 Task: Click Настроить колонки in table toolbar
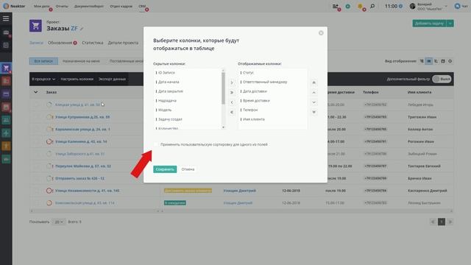click(77, 79)
